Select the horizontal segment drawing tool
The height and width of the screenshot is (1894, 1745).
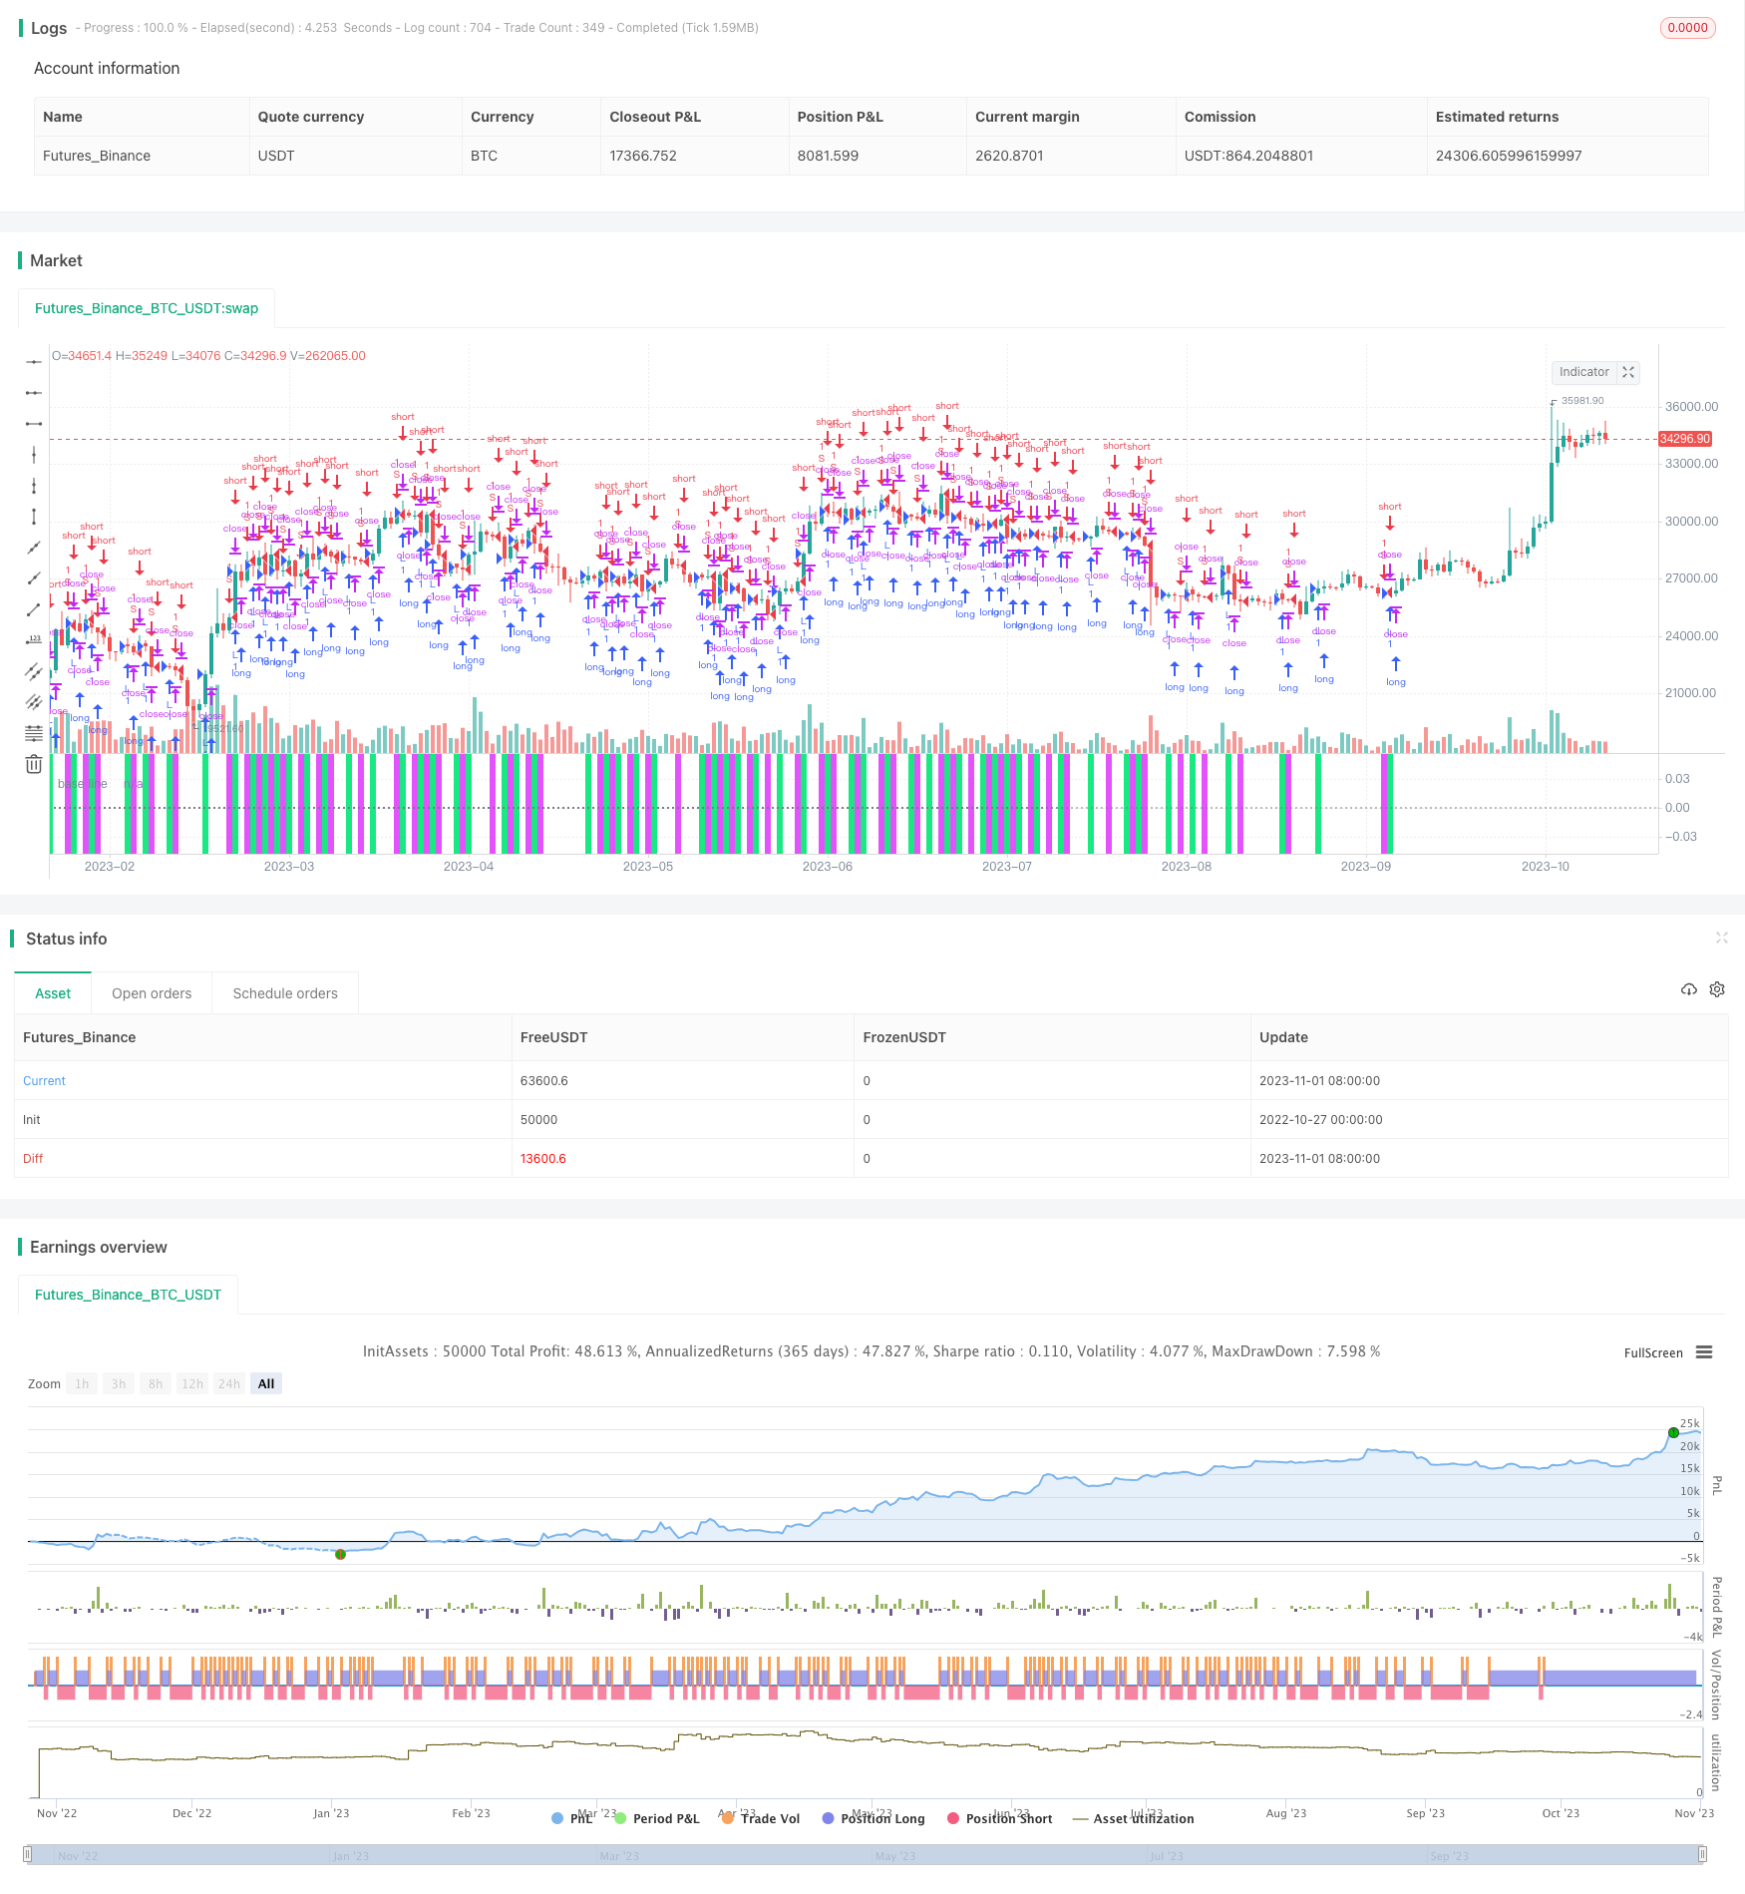pyautogui.click(x=34, y=424)
